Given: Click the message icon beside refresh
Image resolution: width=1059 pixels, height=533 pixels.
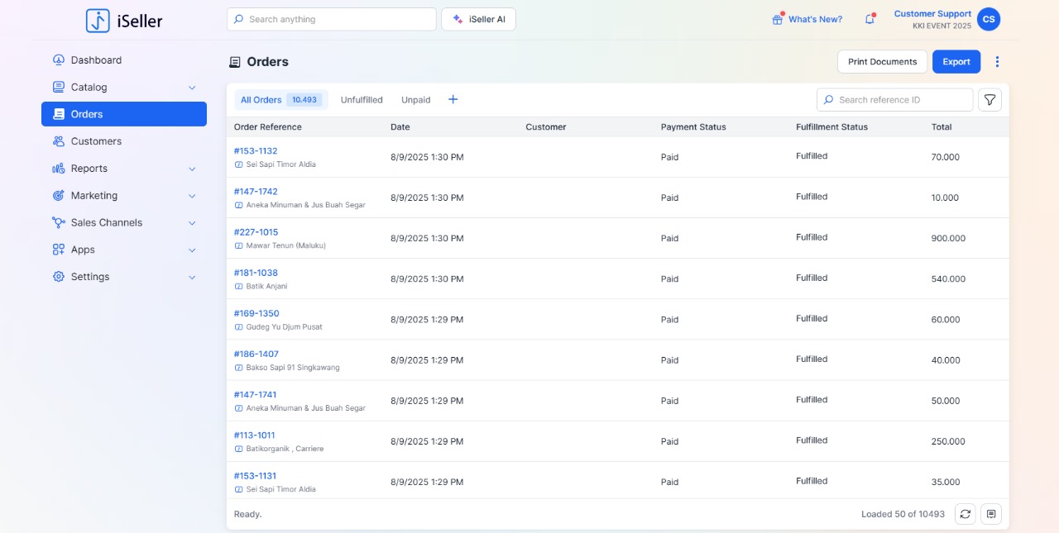Looking at the screenshot, I should point(991,514).
